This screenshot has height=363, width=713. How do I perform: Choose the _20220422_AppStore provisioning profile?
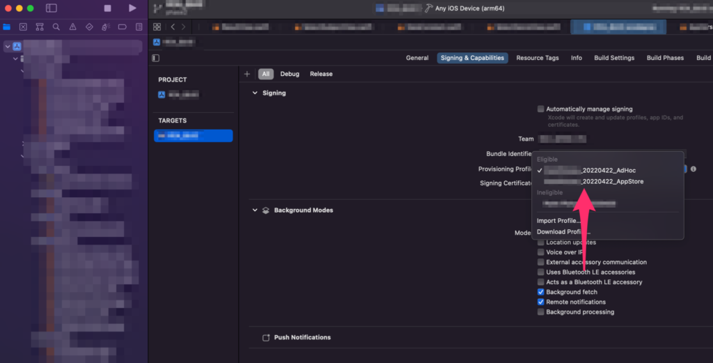pyautogui.click(x=607, y=181)
